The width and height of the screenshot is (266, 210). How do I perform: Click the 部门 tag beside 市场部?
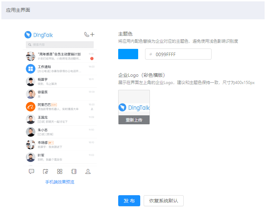tap(51, 143)
